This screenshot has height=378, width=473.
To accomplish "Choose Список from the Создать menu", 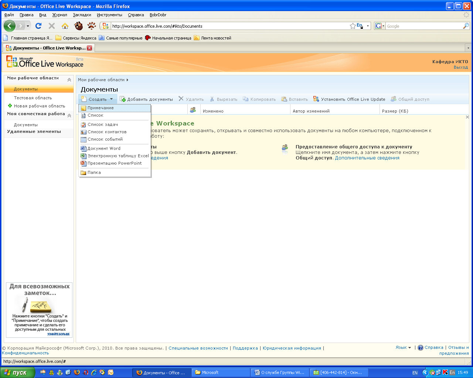I will [x=115, y=115].
